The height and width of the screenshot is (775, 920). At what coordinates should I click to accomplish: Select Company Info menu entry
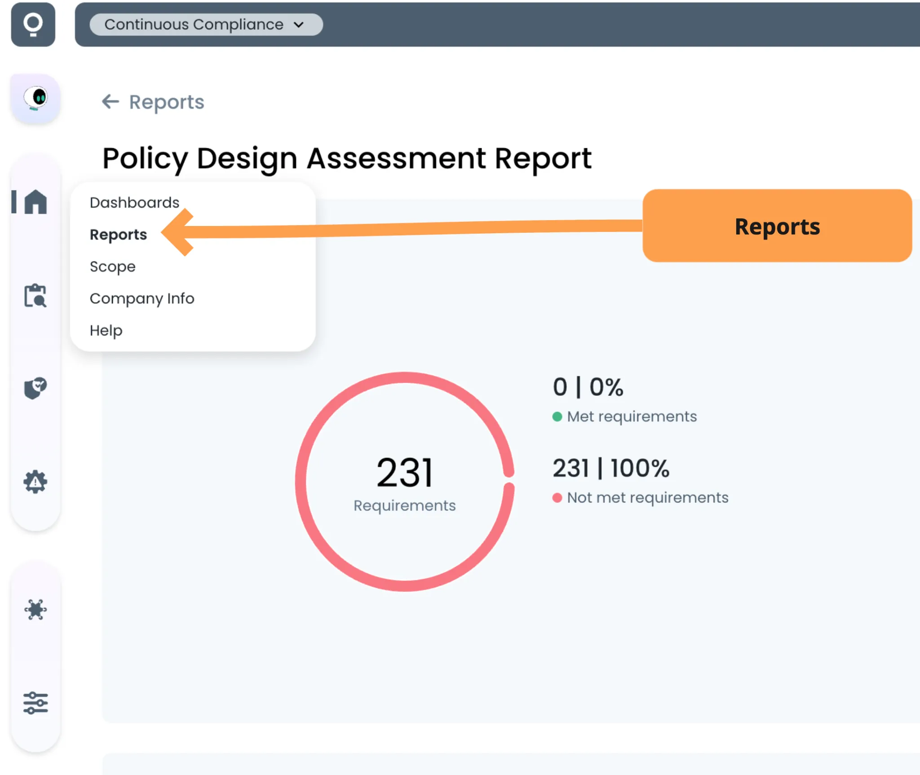(x=142, y=298)
